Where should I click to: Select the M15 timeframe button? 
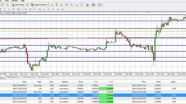click(x=35, y=9)
